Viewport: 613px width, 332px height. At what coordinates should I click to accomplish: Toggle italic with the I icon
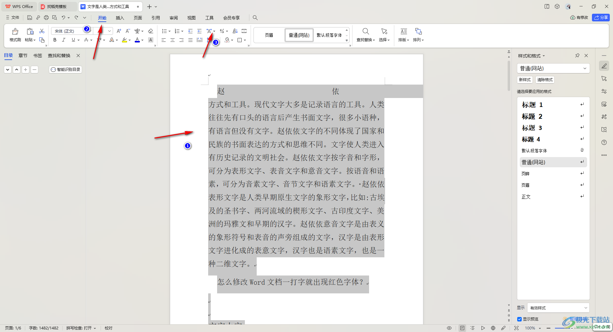64,40
